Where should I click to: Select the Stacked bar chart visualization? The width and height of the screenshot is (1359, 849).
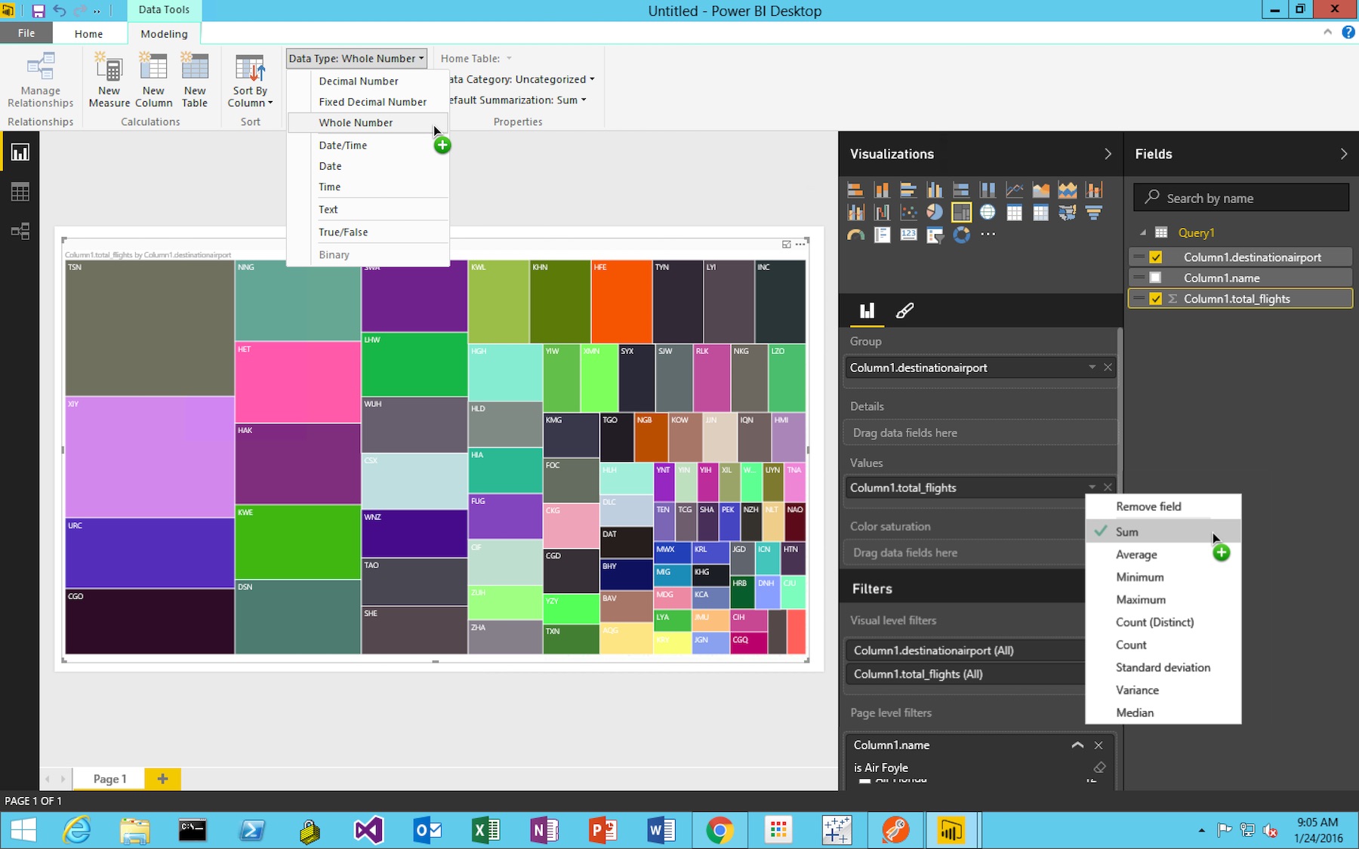855,190
